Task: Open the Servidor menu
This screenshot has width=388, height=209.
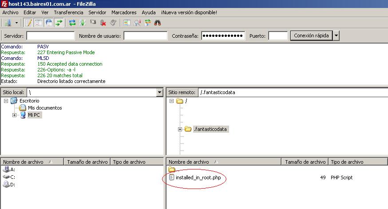Action: coord(97,12)
